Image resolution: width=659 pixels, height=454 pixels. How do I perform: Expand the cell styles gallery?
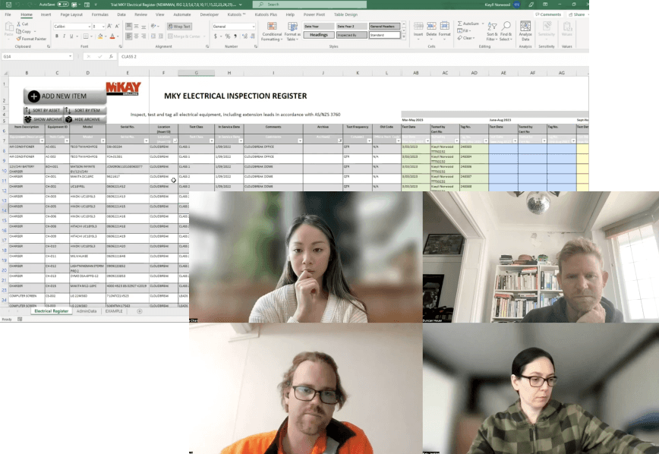click(x=404, y=37)
